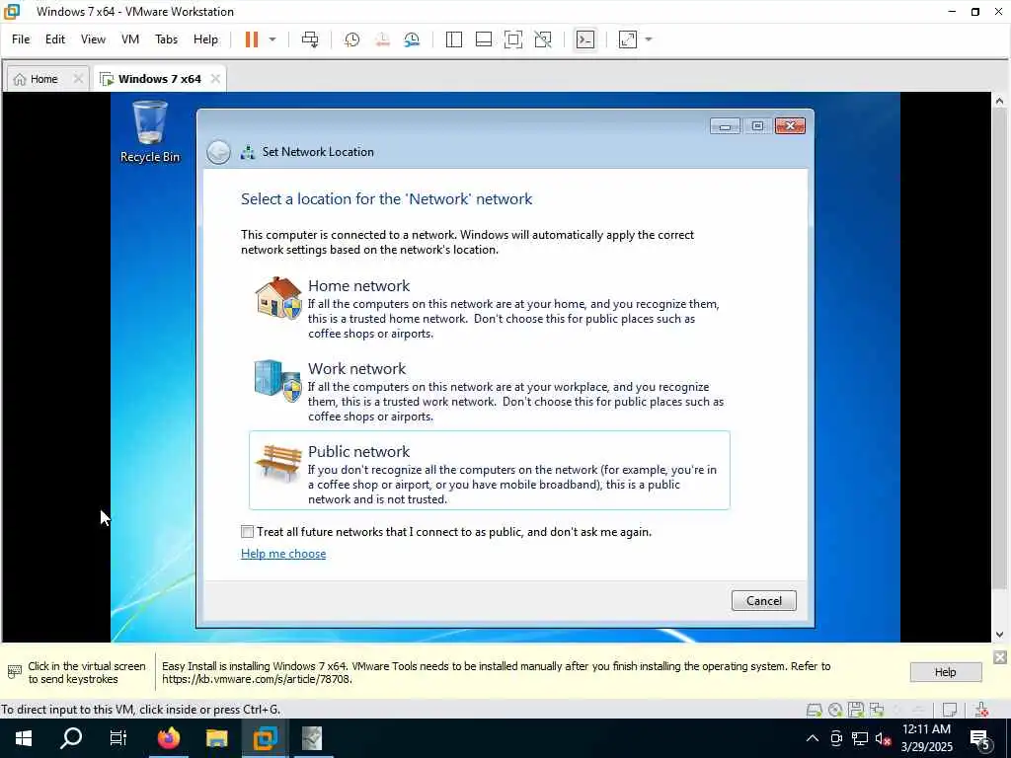Dismiss the Easy Install message bar
This screenshot has height=758, width=1011.
coord(999,657)
